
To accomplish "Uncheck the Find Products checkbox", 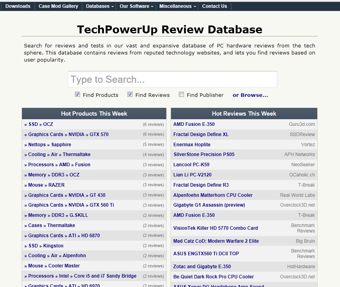I will point(77,94).
